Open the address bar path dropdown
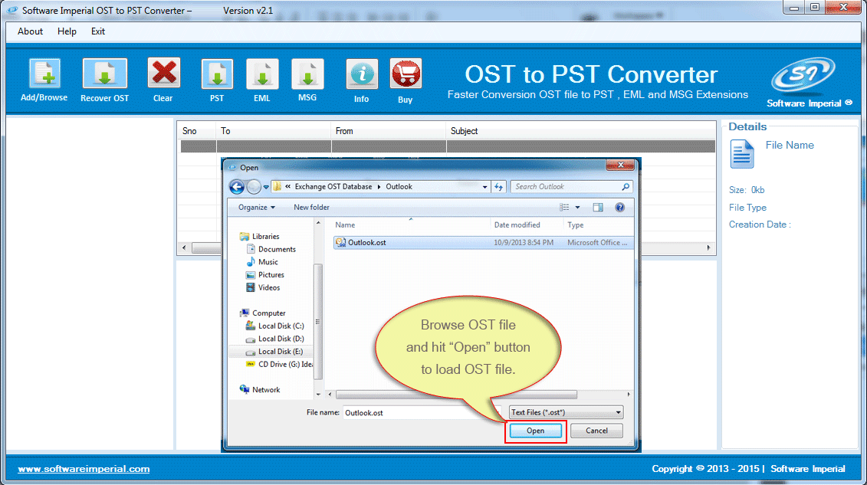The height and width of the screenshot is (485, 867). click(485, 187)
